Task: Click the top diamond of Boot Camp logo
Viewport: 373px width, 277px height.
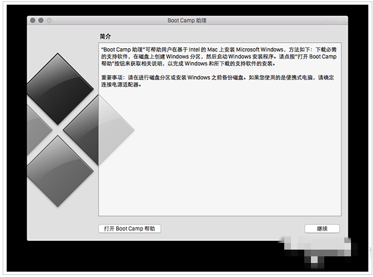Action: [x=58, y=89]
